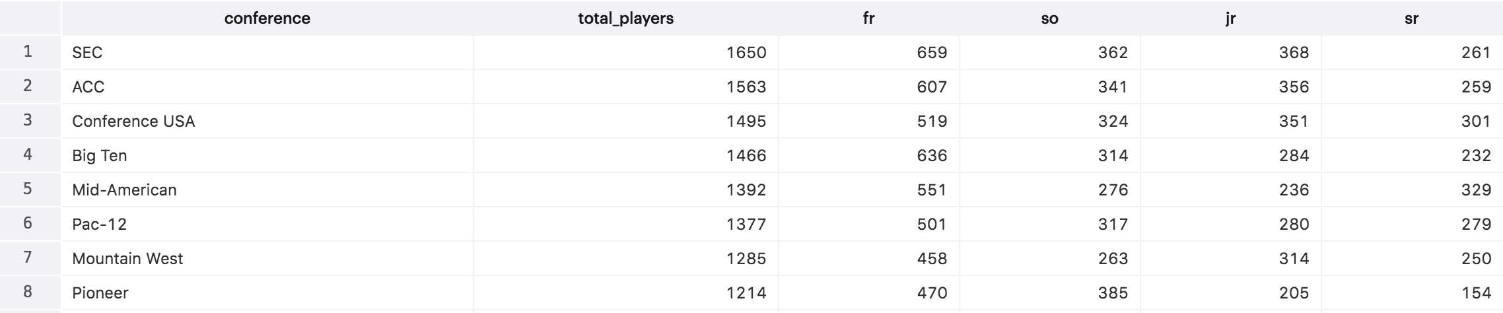Click the 1285 total for Mountain West

tap(625, 258)
